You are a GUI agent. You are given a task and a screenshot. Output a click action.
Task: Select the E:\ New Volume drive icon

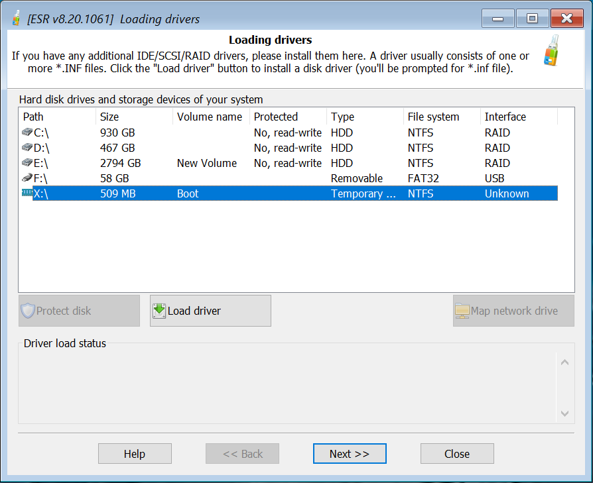point(27,163)
